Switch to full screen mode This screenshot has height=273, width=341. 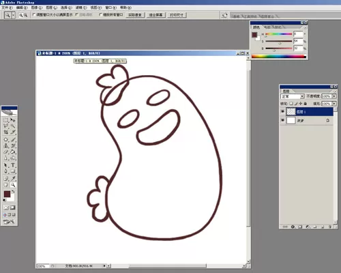pyautogui.click(x=14, y=214)
